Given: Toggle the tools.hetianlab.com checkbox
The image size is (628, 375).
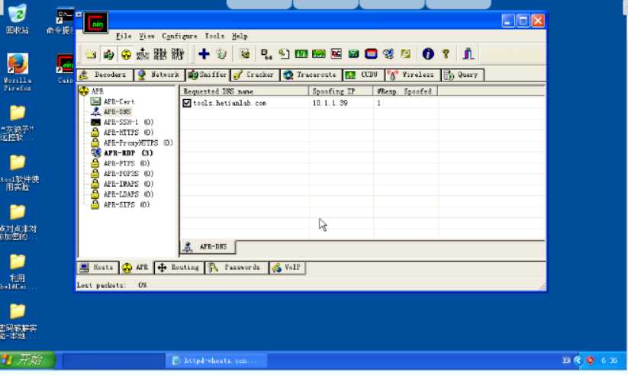Looking at the screenshot, I should 187,103.
